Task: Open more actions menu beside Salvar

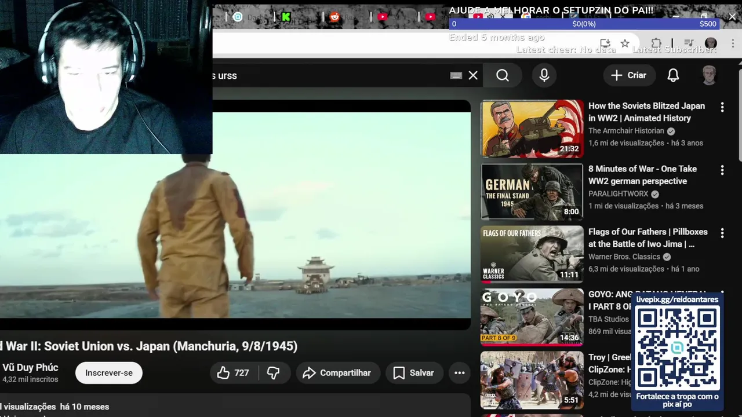Action: point(460,373)
